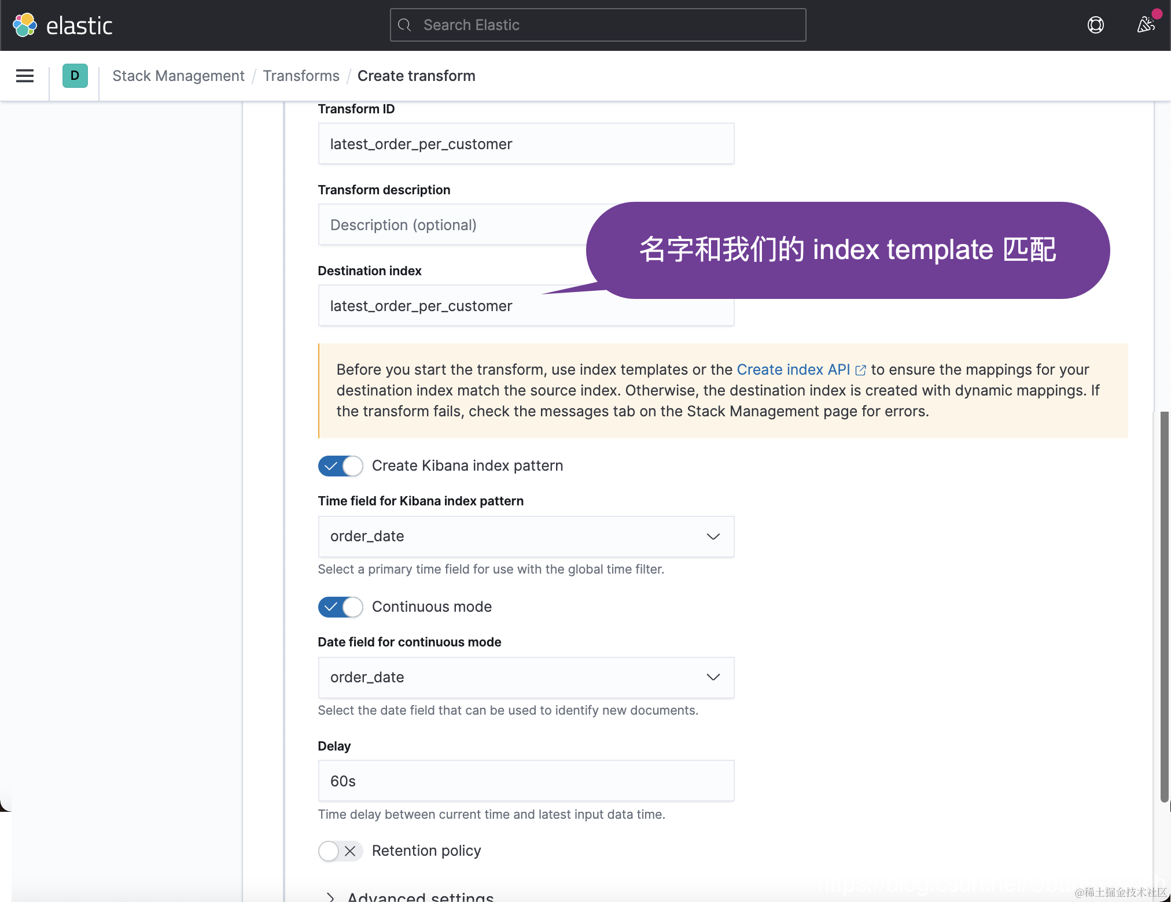
Task: Open the newsfeed celebration icon
Action: 1146,25
